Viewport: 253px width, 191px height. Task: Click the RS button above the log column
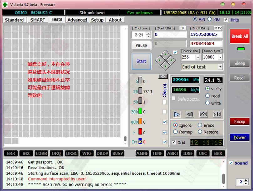pyautogui.click(x=163, y=76)
